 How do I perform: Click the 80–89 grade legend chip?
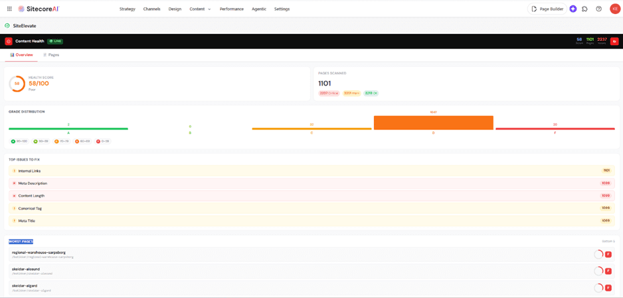(x=41, y=141)
